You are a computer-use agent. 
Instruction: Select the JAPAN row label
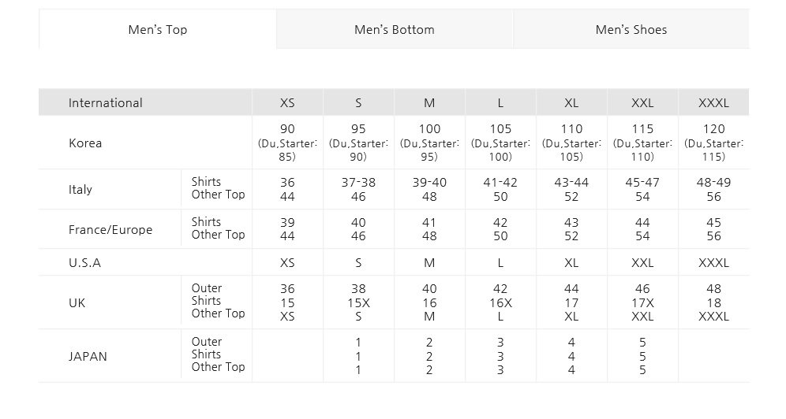[x=88, y=356]
